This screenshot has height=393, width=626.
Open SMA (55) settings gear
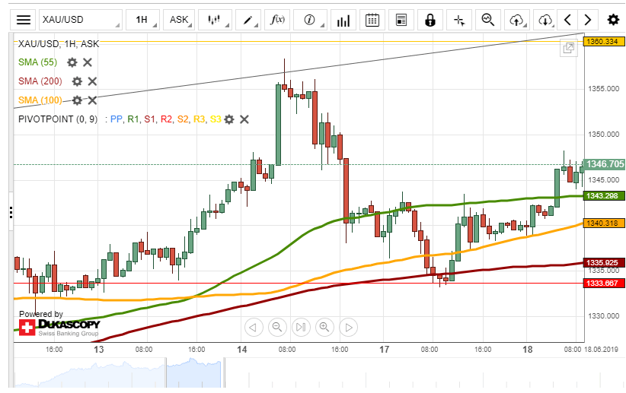click(72, 62)
